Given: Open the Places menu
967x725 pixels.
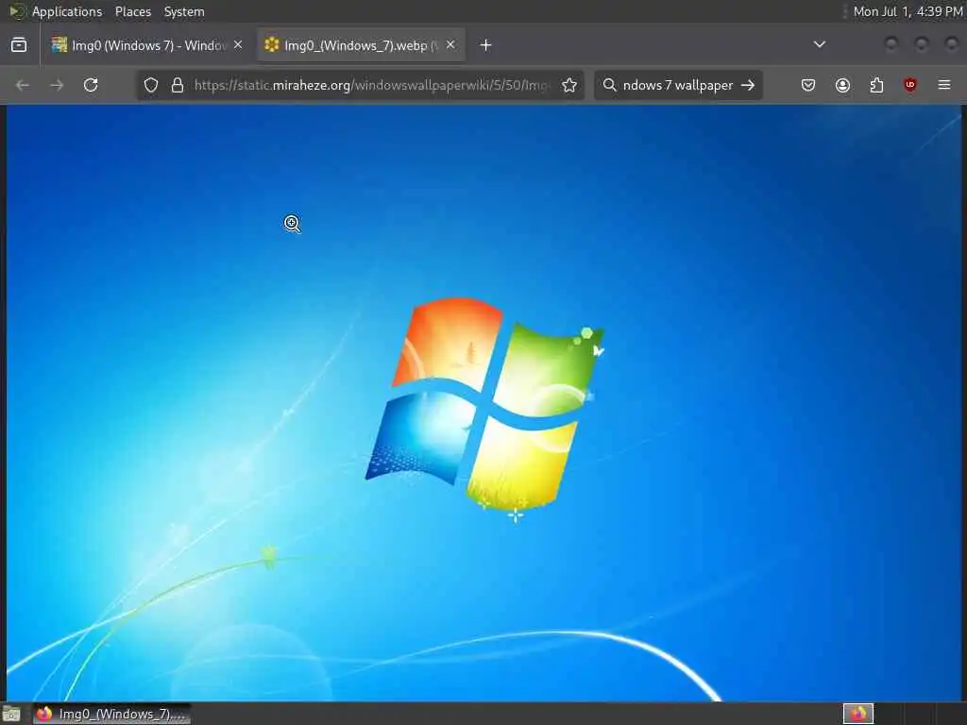Looking at the screenshot, I should pyautogui.click(x=133, y=11).
